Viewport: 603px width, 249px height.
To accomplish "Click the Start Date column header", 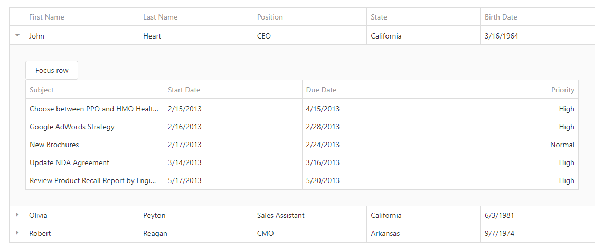I will point(184,90).
